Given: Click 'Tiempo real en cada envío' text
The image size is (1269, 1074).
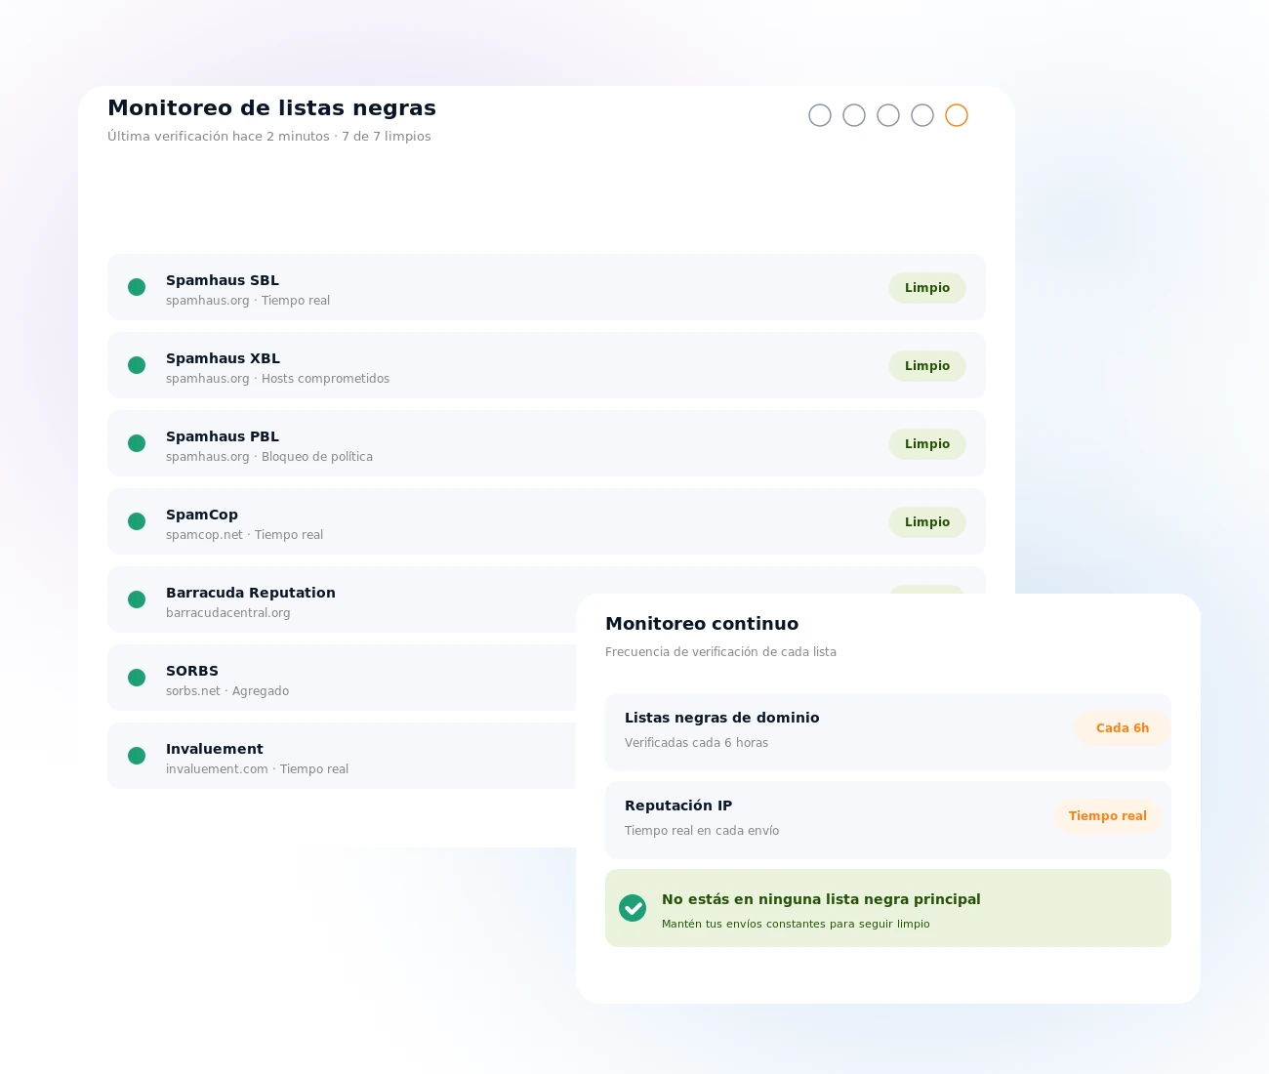Looking at the screenshot, I should tap(702, 831).
